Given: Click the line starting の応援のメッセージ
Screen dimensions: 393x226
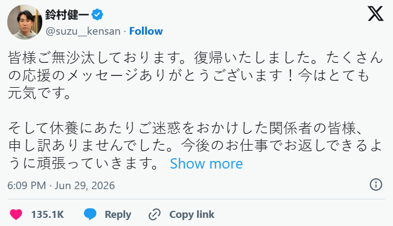Looking at the screenshot, I should click(188, 75).
